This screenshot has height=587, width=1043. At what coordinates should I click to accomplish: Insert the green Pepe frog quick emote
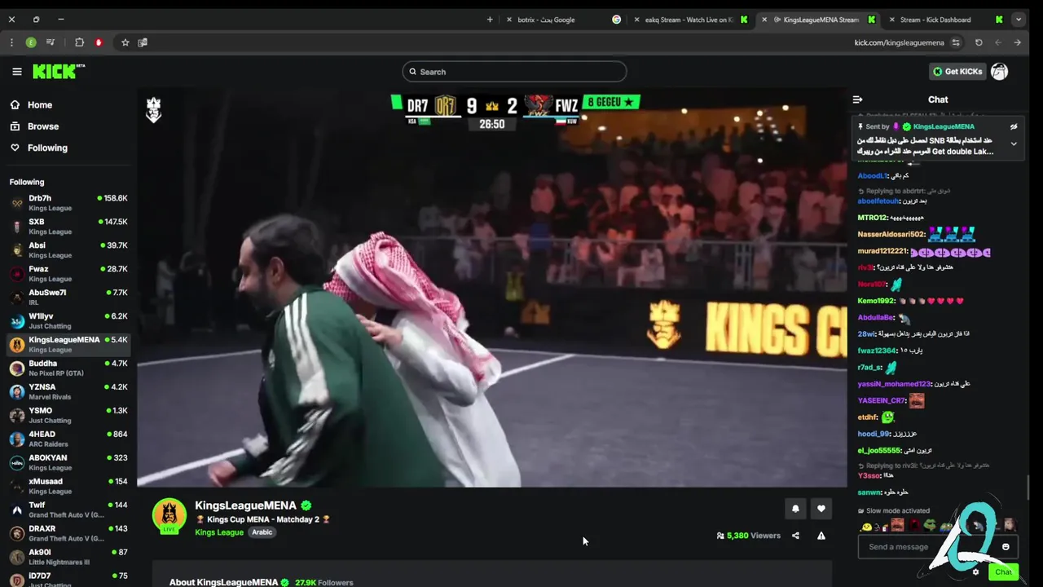pos(929,526)
